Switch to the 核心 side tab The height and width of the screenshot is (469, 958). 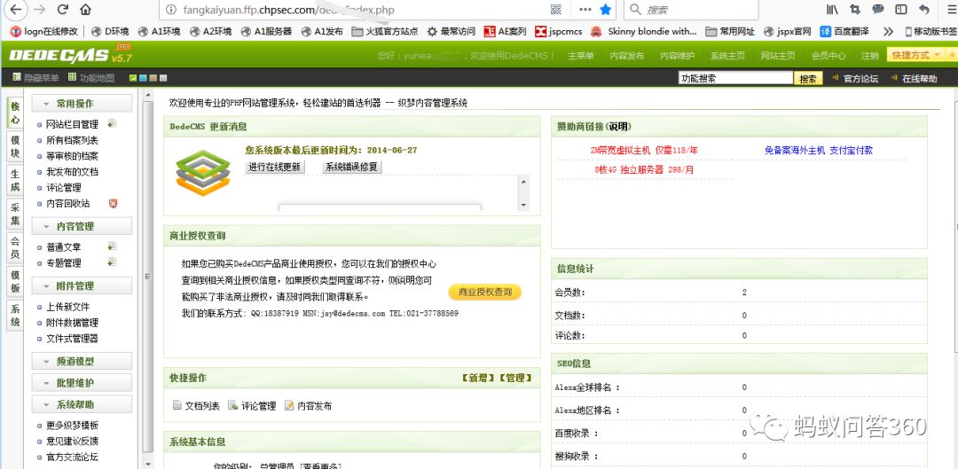(15, 113)
